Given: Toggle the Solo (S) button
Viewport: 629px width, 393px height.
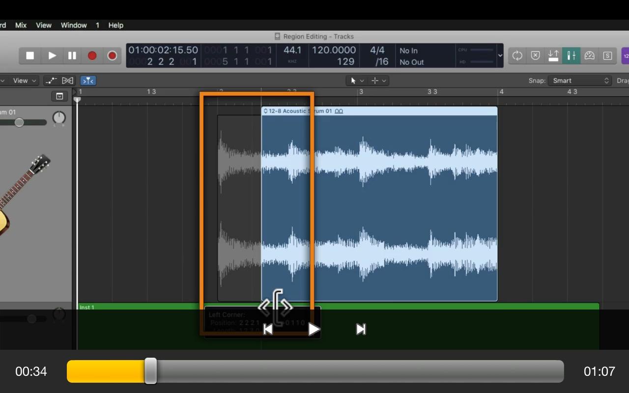Looking at the screenshot, I should pyautogui.click(x=607, y=56).
